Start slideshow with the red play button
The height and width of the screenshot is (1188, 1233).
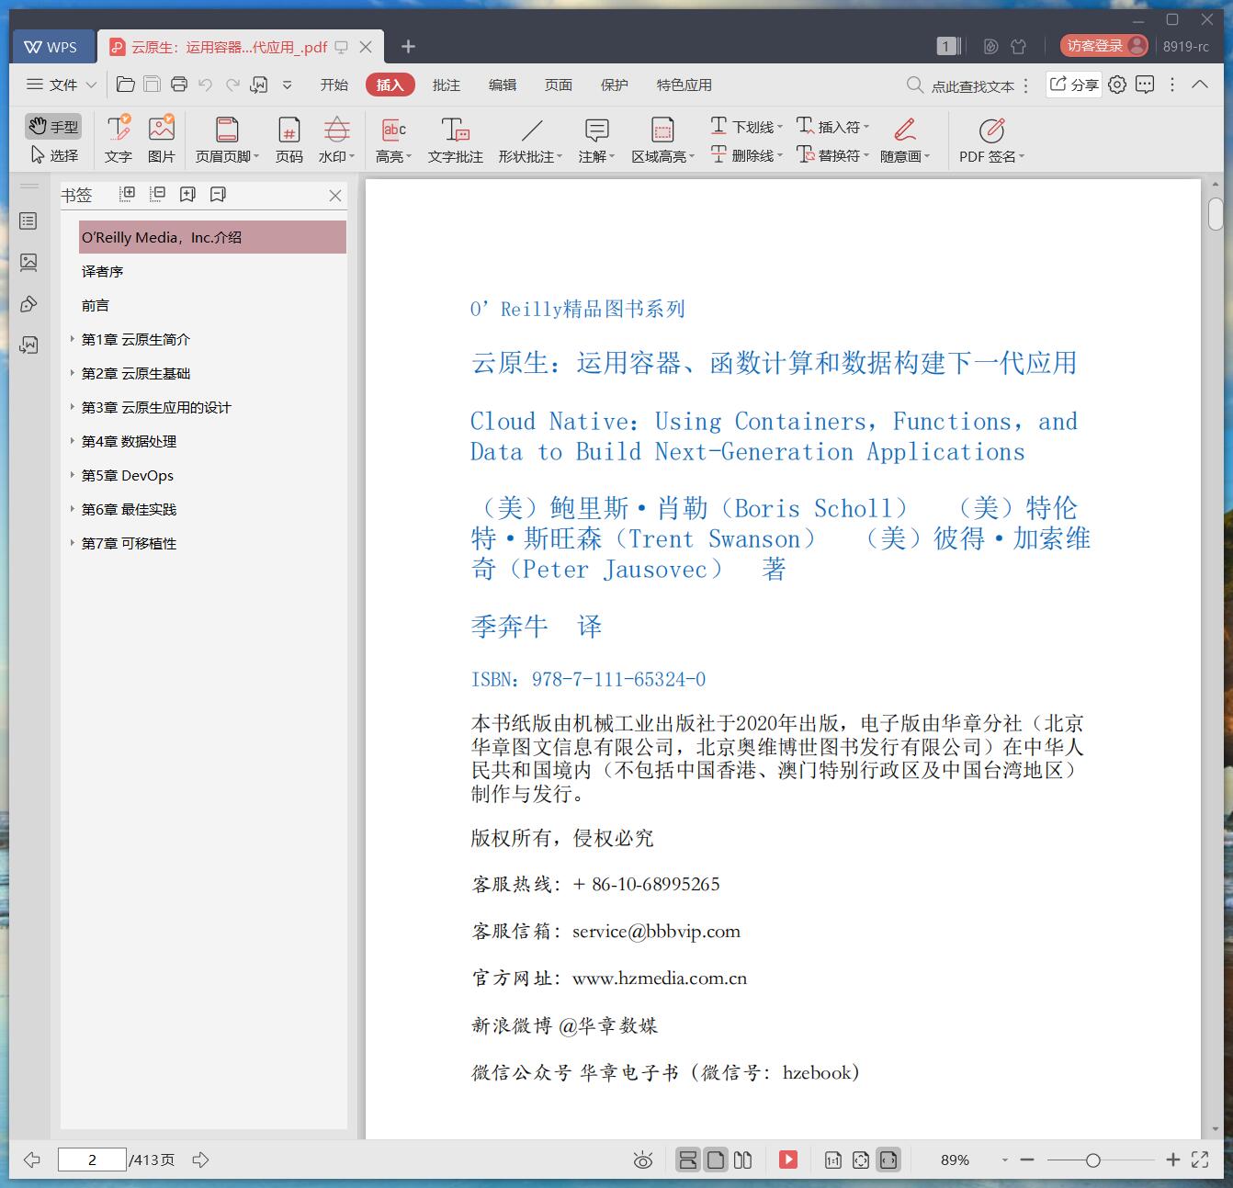(788, 1160)
